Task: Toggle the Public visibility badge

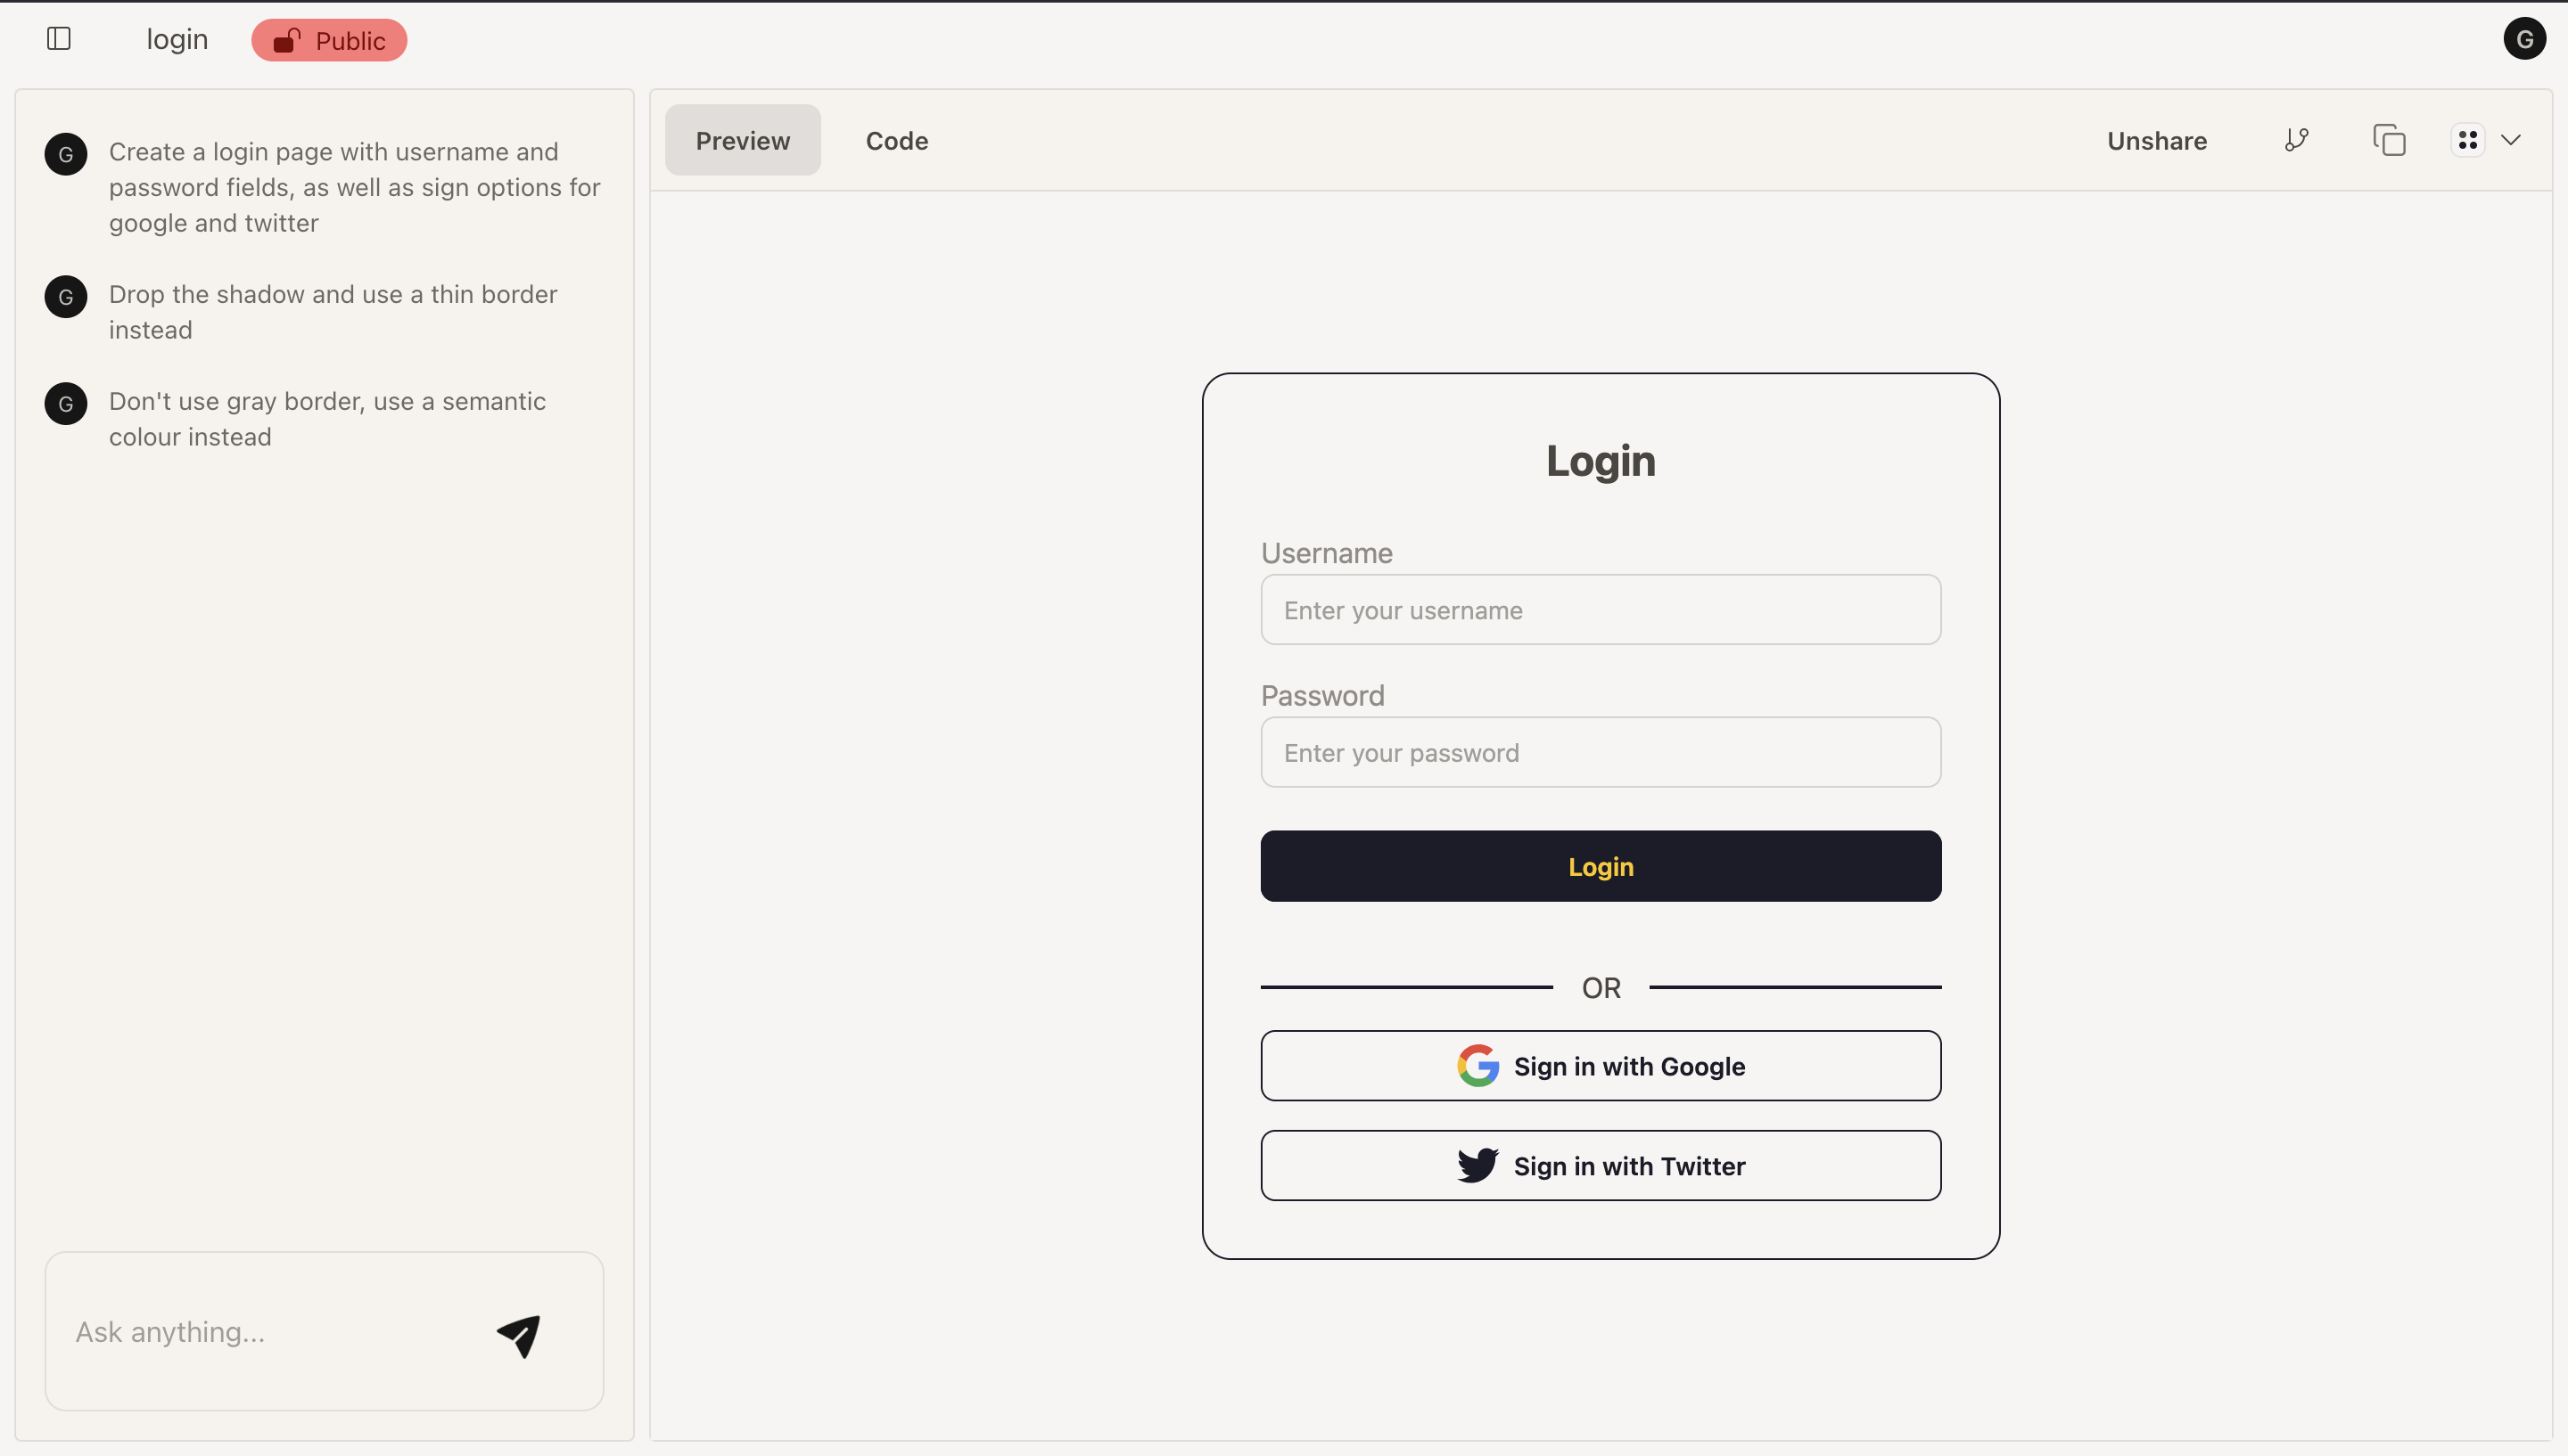Action: [x=328, y=40]
